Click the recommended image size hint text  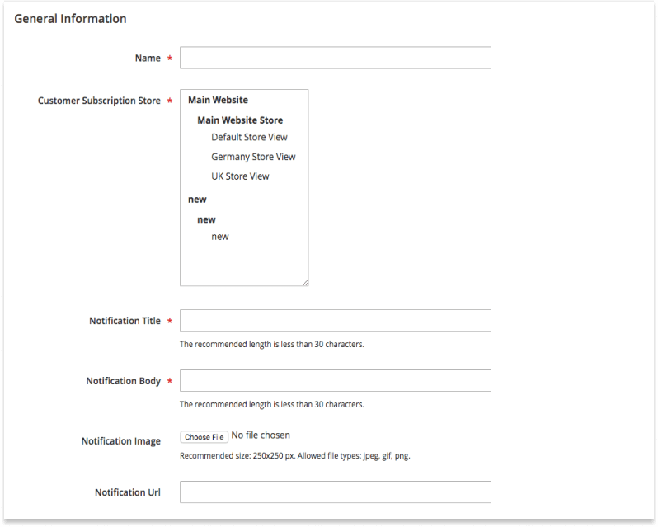295,456
